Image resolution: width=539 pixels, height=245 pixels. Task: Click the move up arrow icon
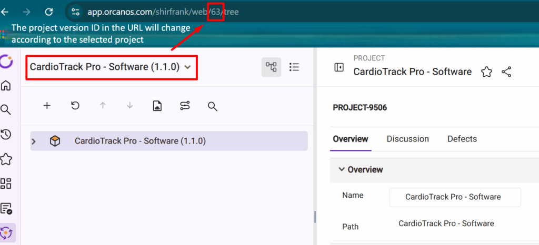coord(103,106)
